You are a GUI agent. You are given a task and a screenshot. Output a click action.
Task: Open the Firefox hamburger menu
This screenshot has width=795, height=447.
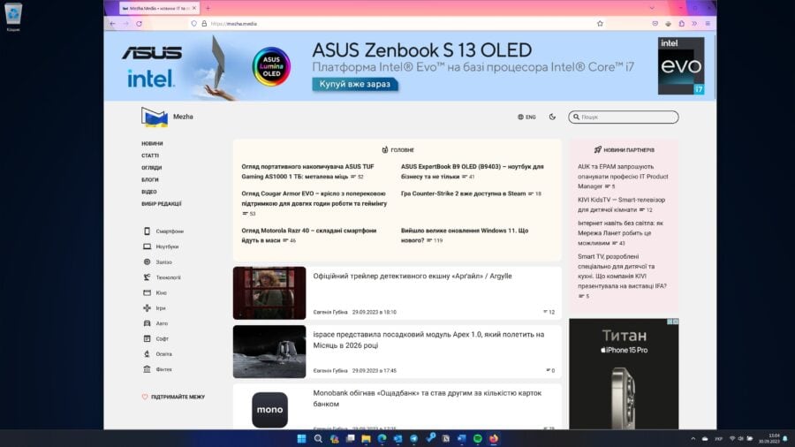tap(708, 23)
